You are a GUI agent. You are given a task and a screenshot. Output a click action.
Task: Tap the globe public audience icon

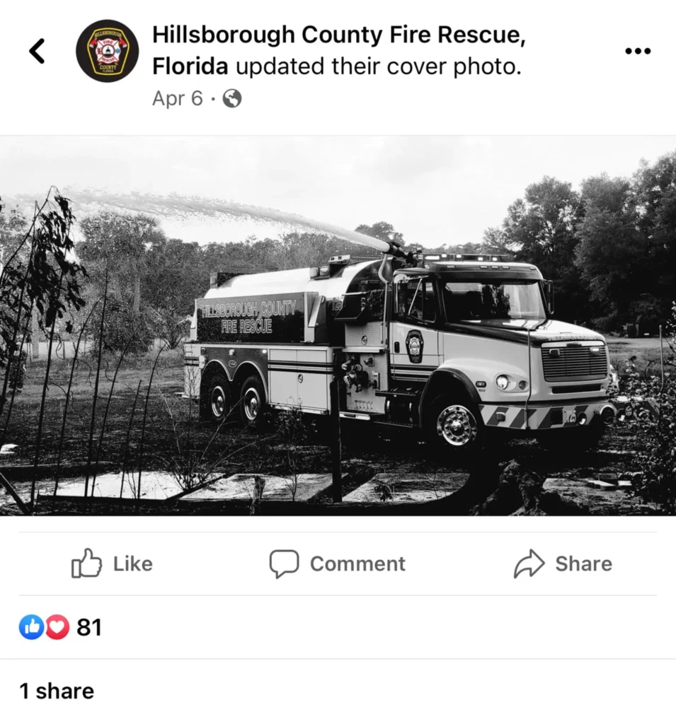pos(232,98)
